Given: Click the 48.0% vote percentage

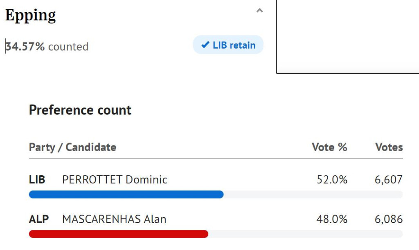Looking at the screenshot, I should (x=332, y=219).
